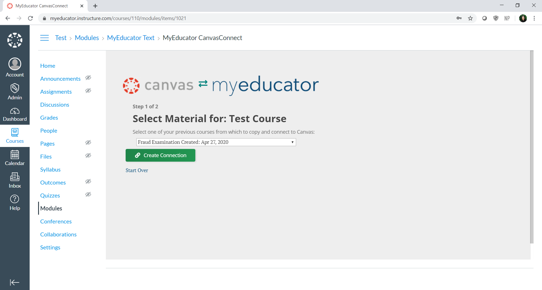This screenshot has width=542, height=290.
Task: Click the hidden-eye icon beside Announcements
Action: point(88,78)
